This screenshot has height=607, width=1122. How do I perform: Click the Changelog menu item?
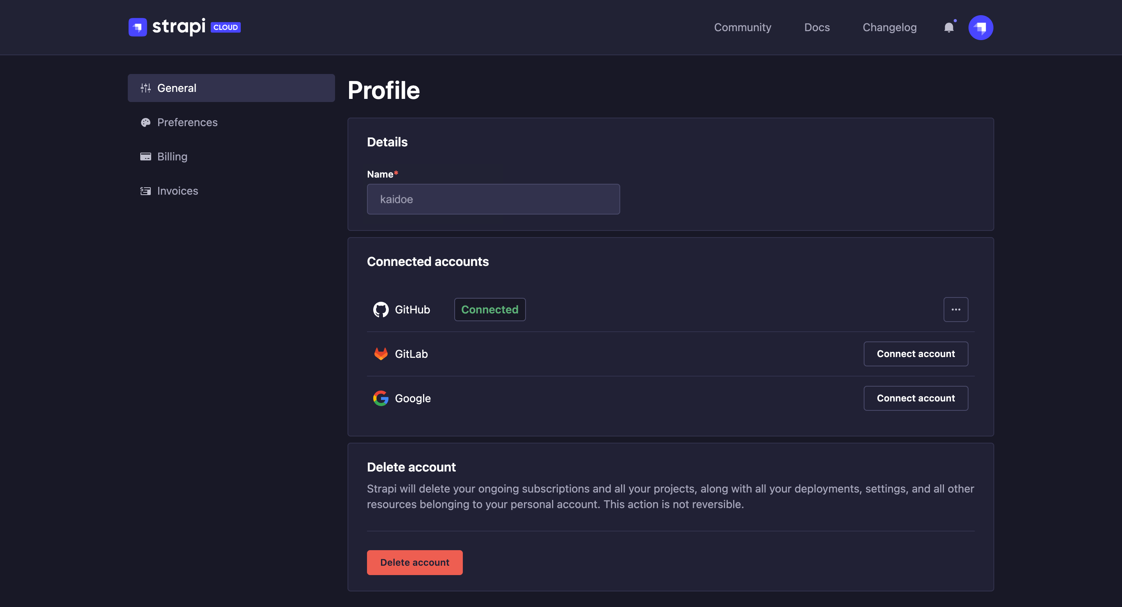[x=889, y=27]
